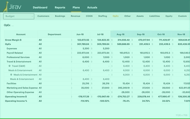This screenshot has width=190, height=119.
Task: Click the circle icon next to indented Meals & Entertainment
Action: pos(12,75)
